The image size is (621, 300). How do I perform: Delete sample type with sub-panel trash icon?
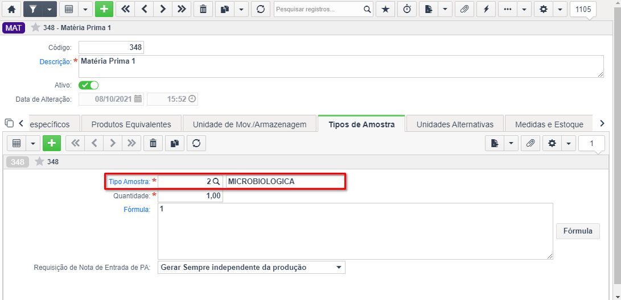point(153,144)
